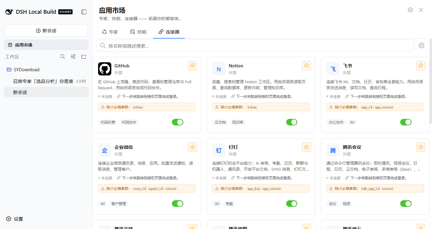This screenshot has height=229, width=432.
Task: Click 企业微信's corp_id agent_id secret warning
Action: pyautogui.click(x=147, y=188)
